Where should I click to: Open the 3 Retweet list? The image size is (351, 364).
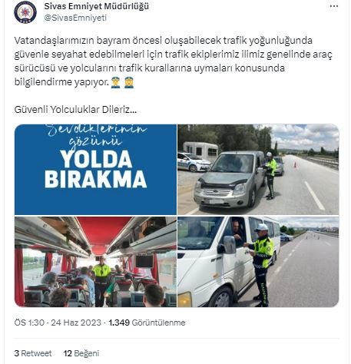click(x=33, y=353)
